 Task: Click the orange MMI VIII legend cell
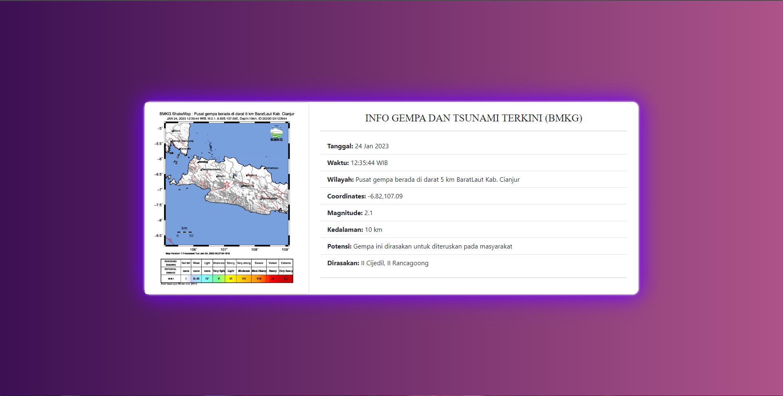click(x=259, y=279)
